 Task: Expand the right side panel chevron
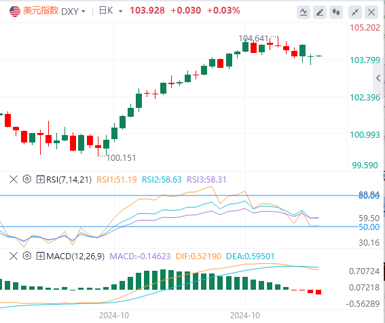click(x=378, y=78)
